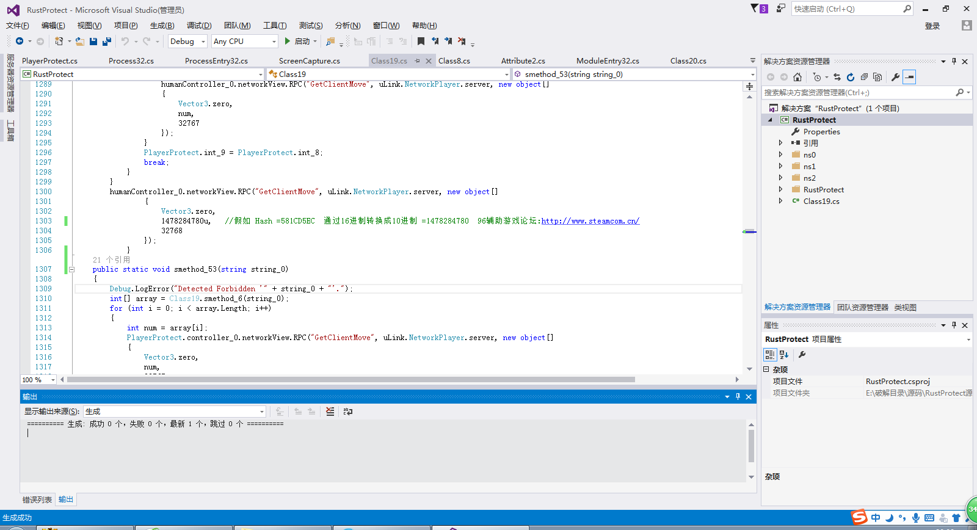
Task: Clear all output with the red-X icon
Action: [330, 412]
